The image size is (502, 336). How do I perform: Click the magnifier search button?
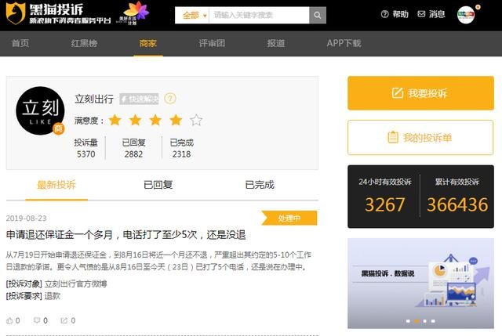pyautogui.click(x=318, y=15)
